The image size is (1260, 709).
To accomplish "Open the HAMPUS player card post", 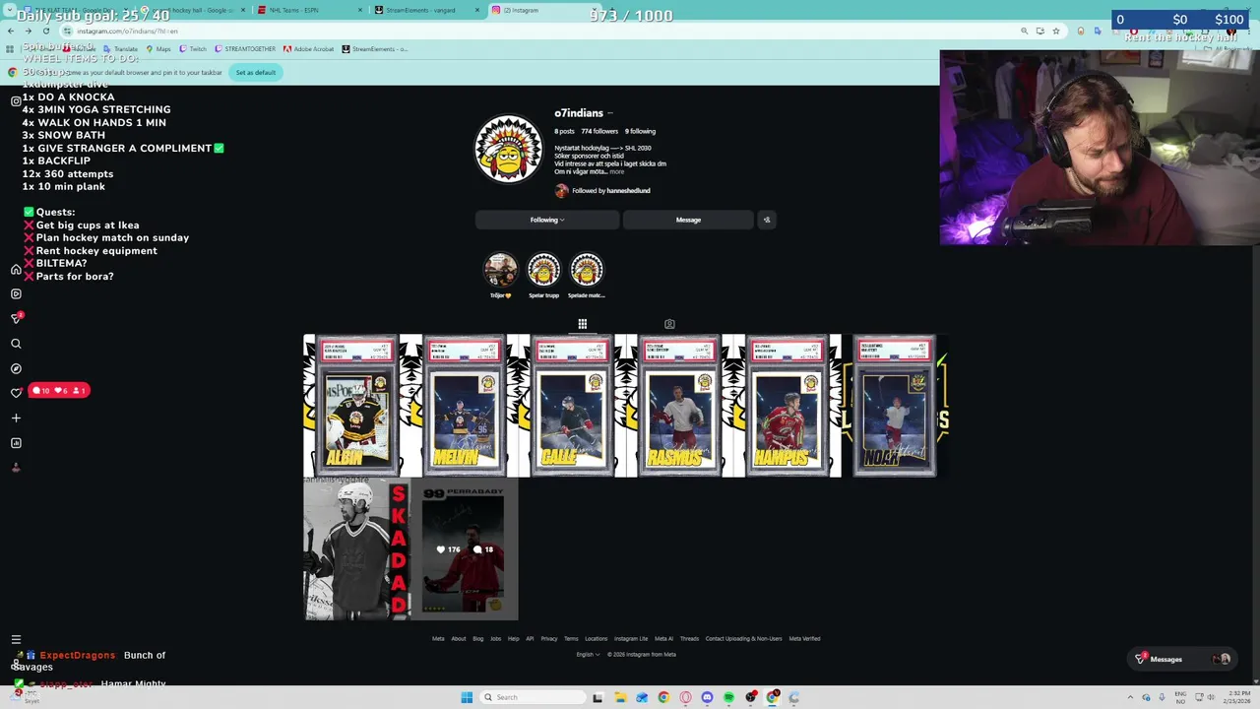I will click(788, 406).
